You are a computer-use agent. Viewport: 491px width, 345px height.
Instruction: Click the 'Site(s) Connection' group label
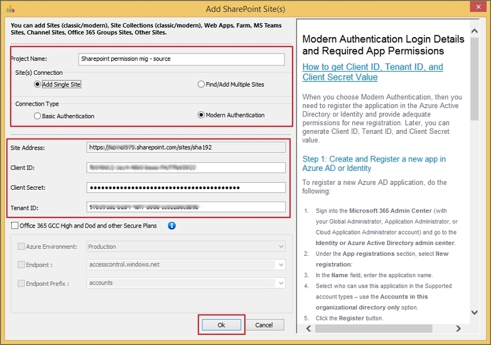[39, 73]
